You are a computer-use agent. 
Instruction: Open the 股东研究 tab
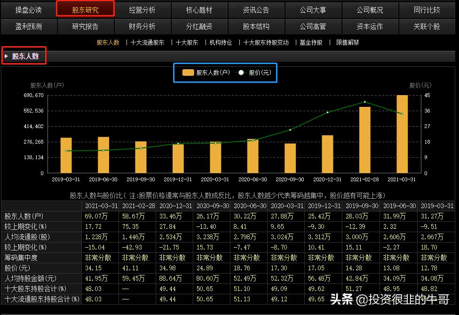85,9
